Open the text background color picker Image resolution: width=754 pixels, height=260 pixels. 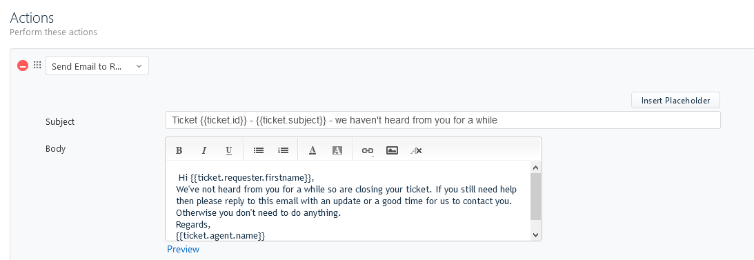pos(337,150)
